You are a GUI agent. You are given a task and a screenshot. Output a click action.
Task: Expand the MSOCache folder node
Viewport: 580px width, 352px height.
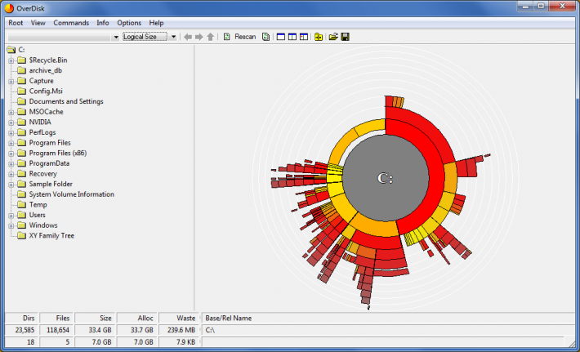click(11, 112)
